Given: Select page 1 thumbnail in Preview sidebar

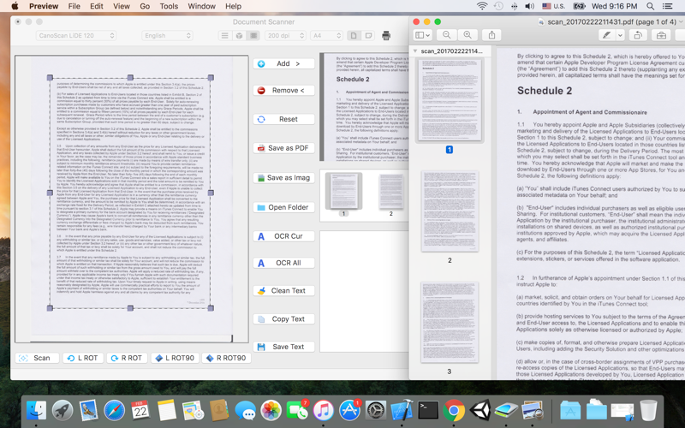Looking at the screenshot, I should [450, 101].
